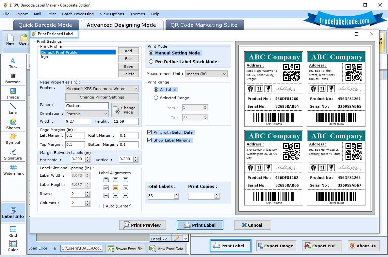Image resolution: width=388 pixels, height=257 pixels.
Task: Align label middle-center (highlighted)
Action: [x=116, y=188]
